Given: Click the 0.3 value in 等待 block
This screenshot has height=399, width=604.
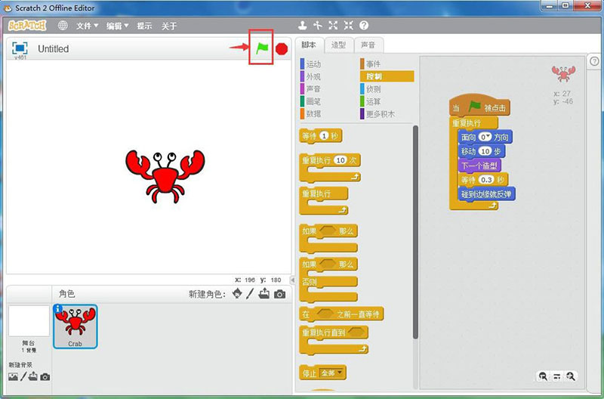Looking at the screenshot, I should (486, 180).
